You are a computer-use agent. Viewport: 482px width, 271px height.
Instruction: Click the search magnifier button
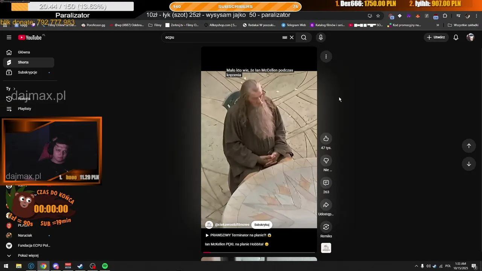click(304, 37)
